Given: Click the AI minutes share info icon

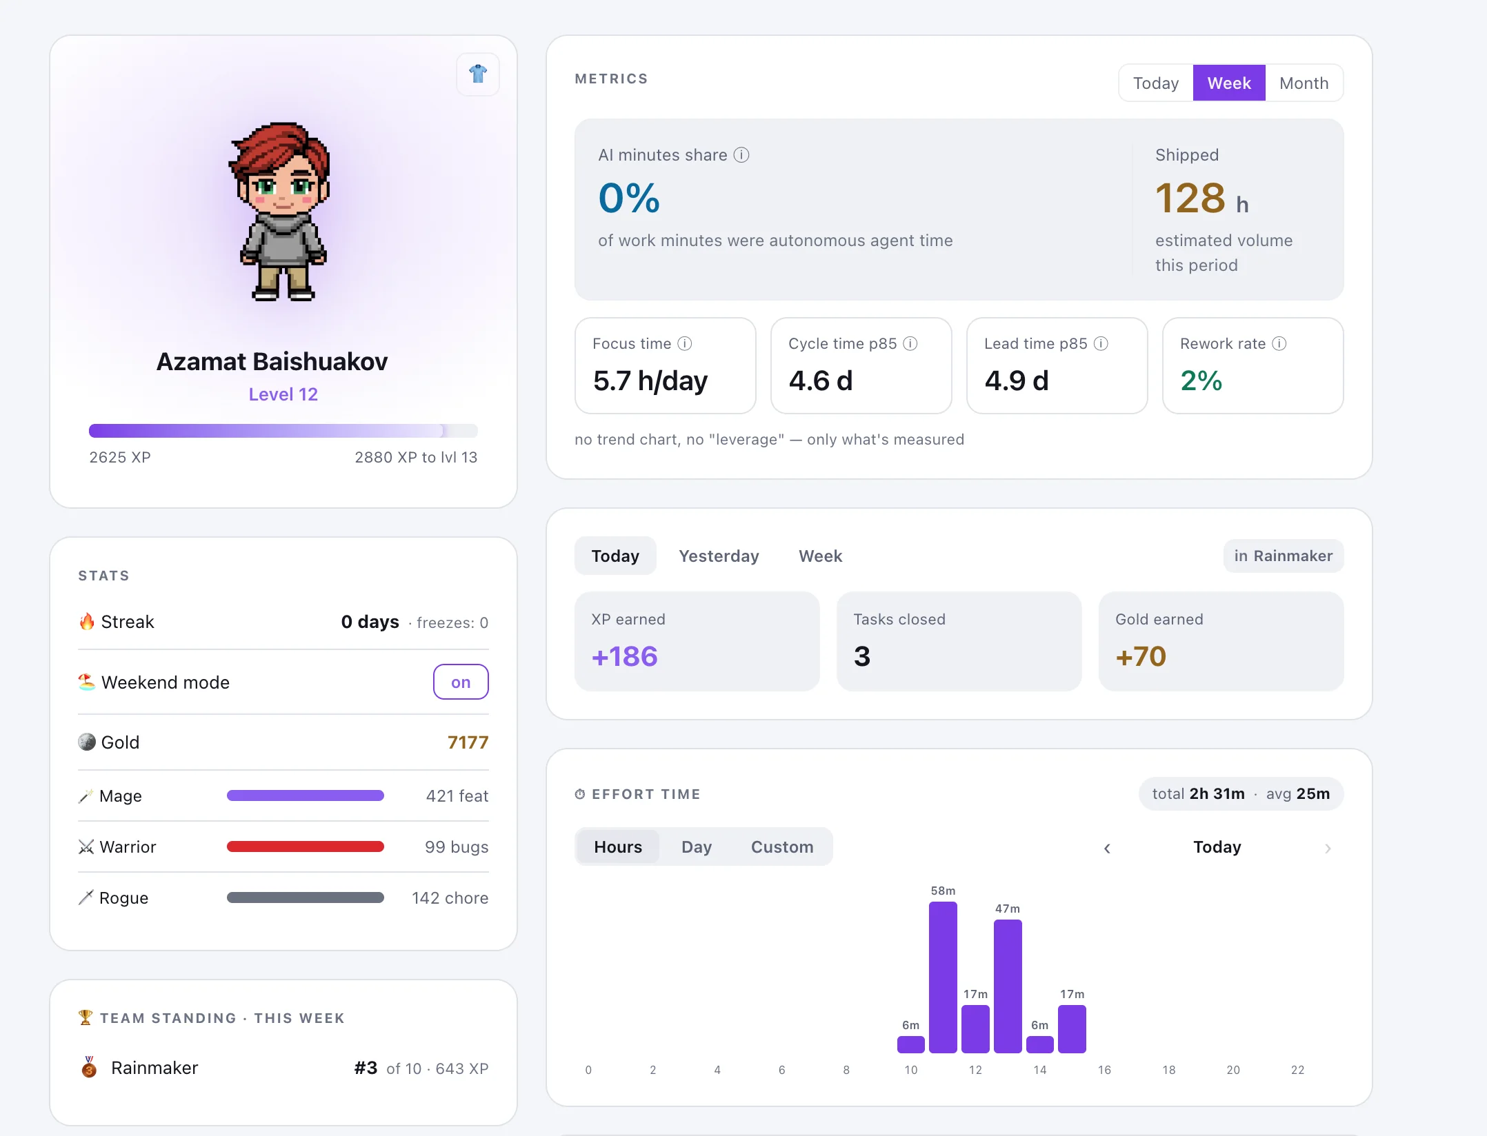Looking at the screenshot, I should click(741, 155).
